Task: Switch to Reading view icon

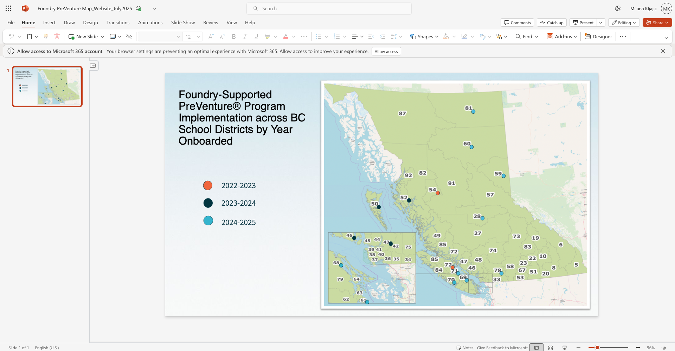Action: 565,347
